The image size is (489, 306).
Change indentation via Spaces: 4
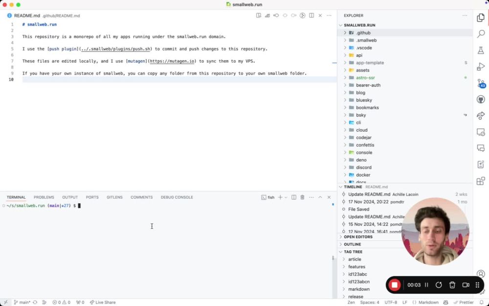point(370,303)
